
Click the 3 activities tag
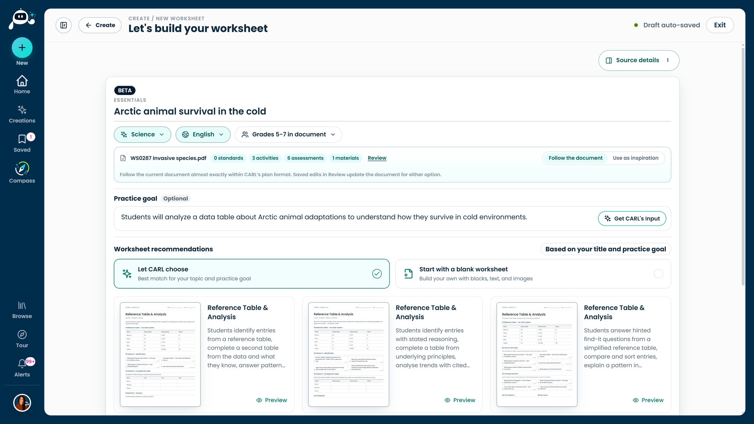(x=265, y=158)
